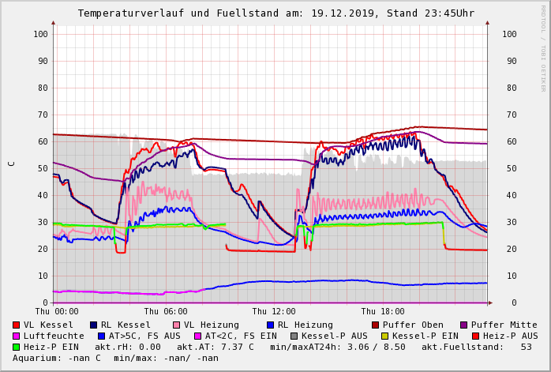Screen dimensions: 551x372
Task: Click the 'Thu 06:00' x-axis label
Action: 165,312
